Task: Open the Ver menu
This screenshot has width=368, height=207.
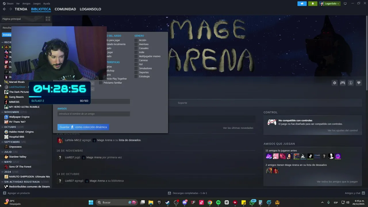Action: (18, 3)
